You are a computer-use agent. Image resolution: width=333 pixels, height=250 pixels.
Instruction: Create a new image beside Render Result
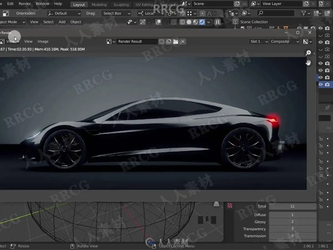(168, 41)
